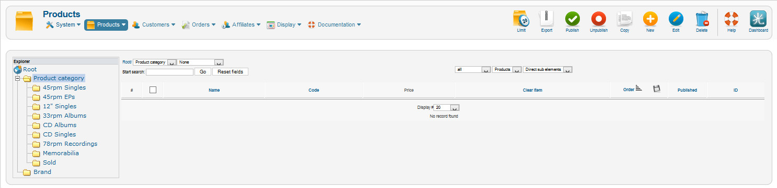Screen dimensions: 777x188
Task: Open Help via the lifebuoy icon
Action: point(732,19)
